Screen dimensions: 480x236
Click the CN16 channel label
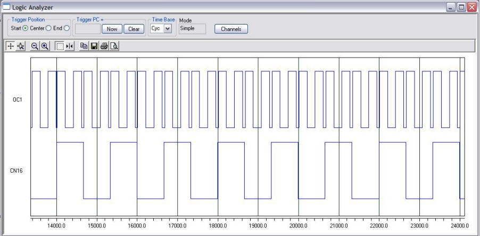click(16, 170)
